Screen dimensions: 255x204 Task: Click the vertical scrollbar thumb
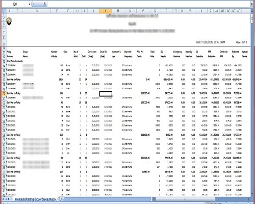(252, 19)
